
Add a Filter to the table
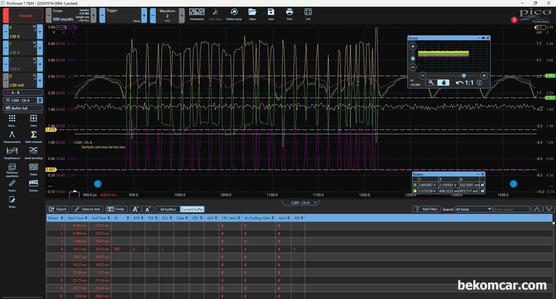point(426,209)
